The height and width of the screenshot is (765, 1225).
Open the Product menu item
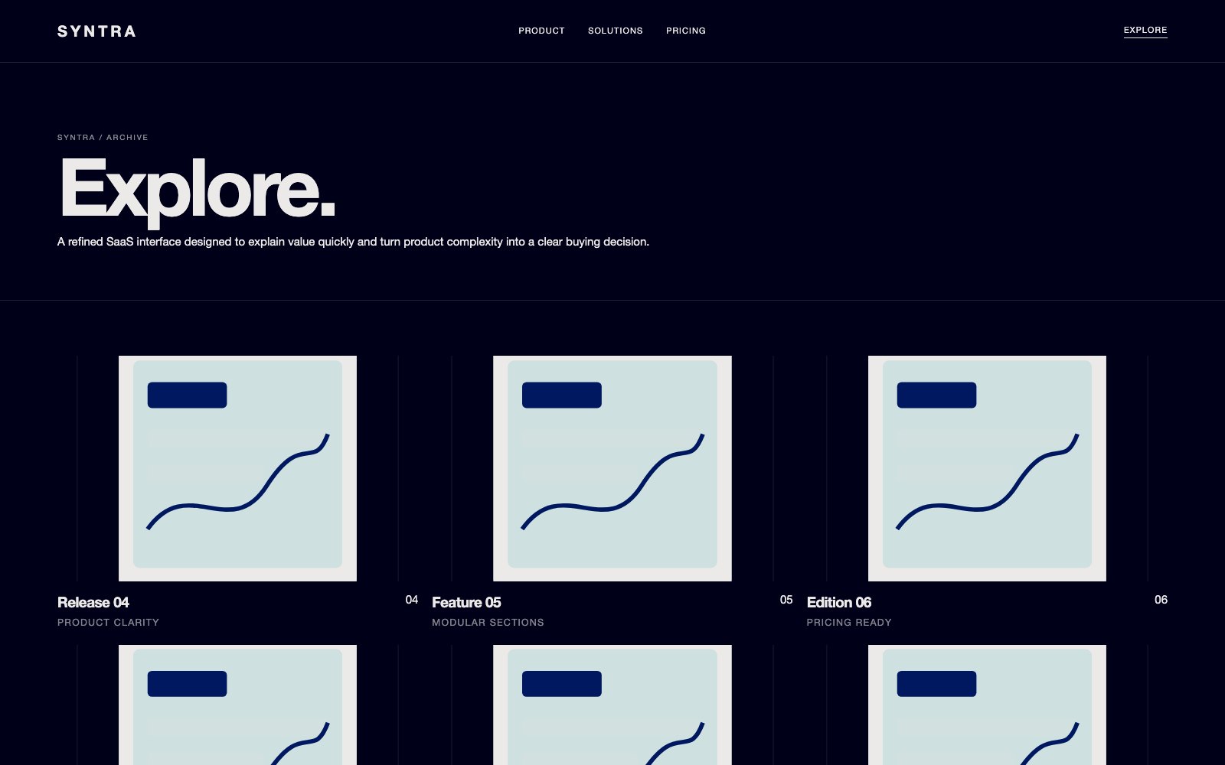[541, 31]
